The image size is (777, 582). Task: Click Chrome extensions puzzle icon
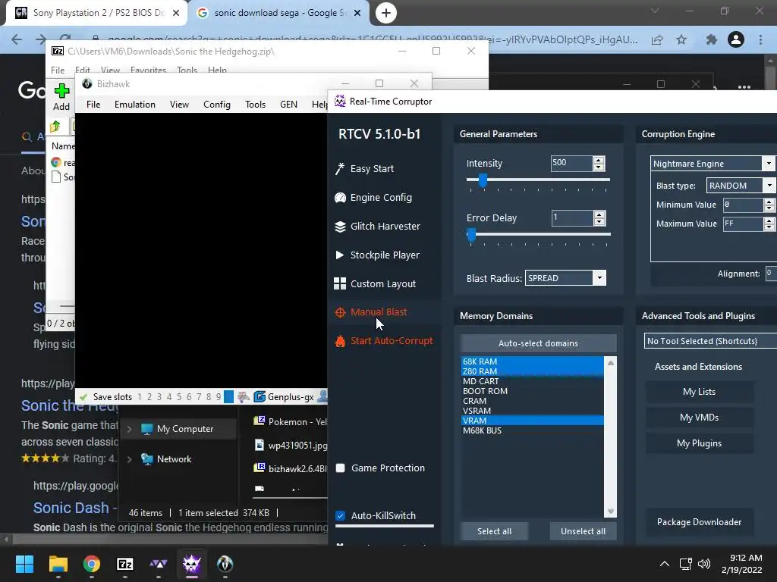pos(712,39)
